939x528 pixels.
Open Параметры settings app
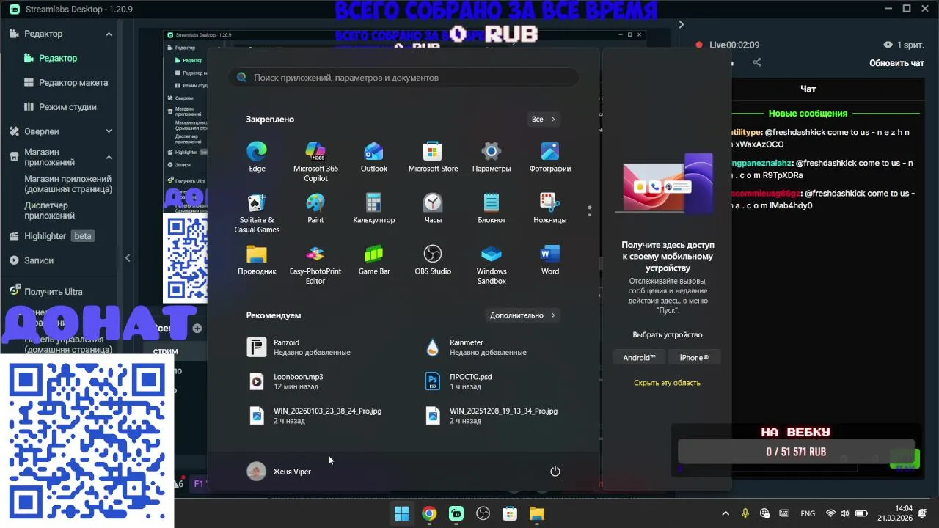click(x=492, y=157)
